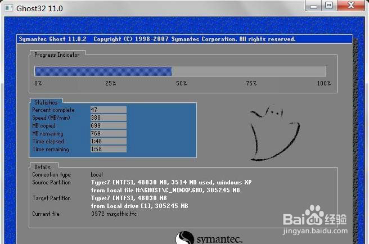Click the Time elapsed value 1:48
Screen dimensions: 369x244
pos(108,141)
